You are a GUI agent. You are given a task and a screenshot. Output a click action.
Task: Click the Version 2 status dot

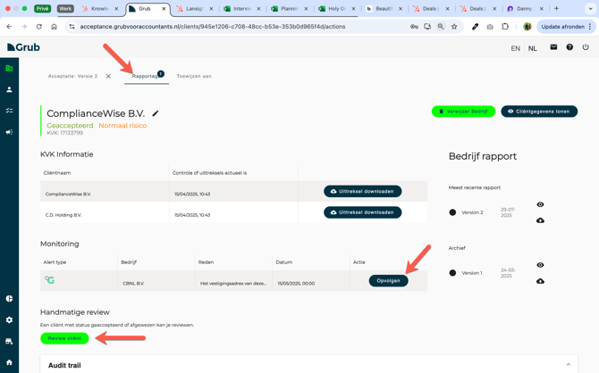click(x=452, y=212)
